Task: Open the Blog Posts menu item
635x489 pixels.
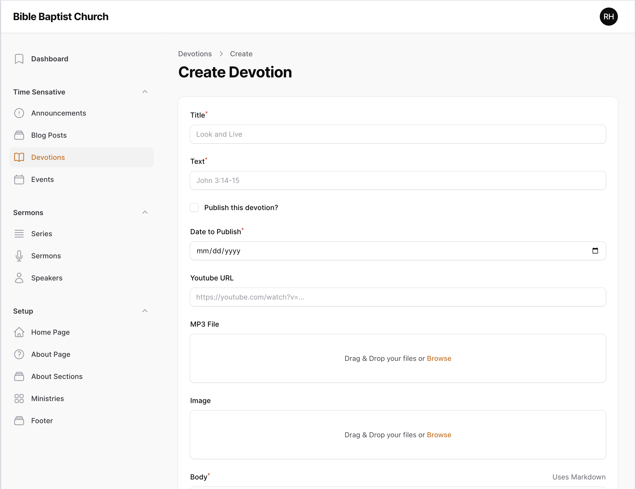Action: click(49, 135)
